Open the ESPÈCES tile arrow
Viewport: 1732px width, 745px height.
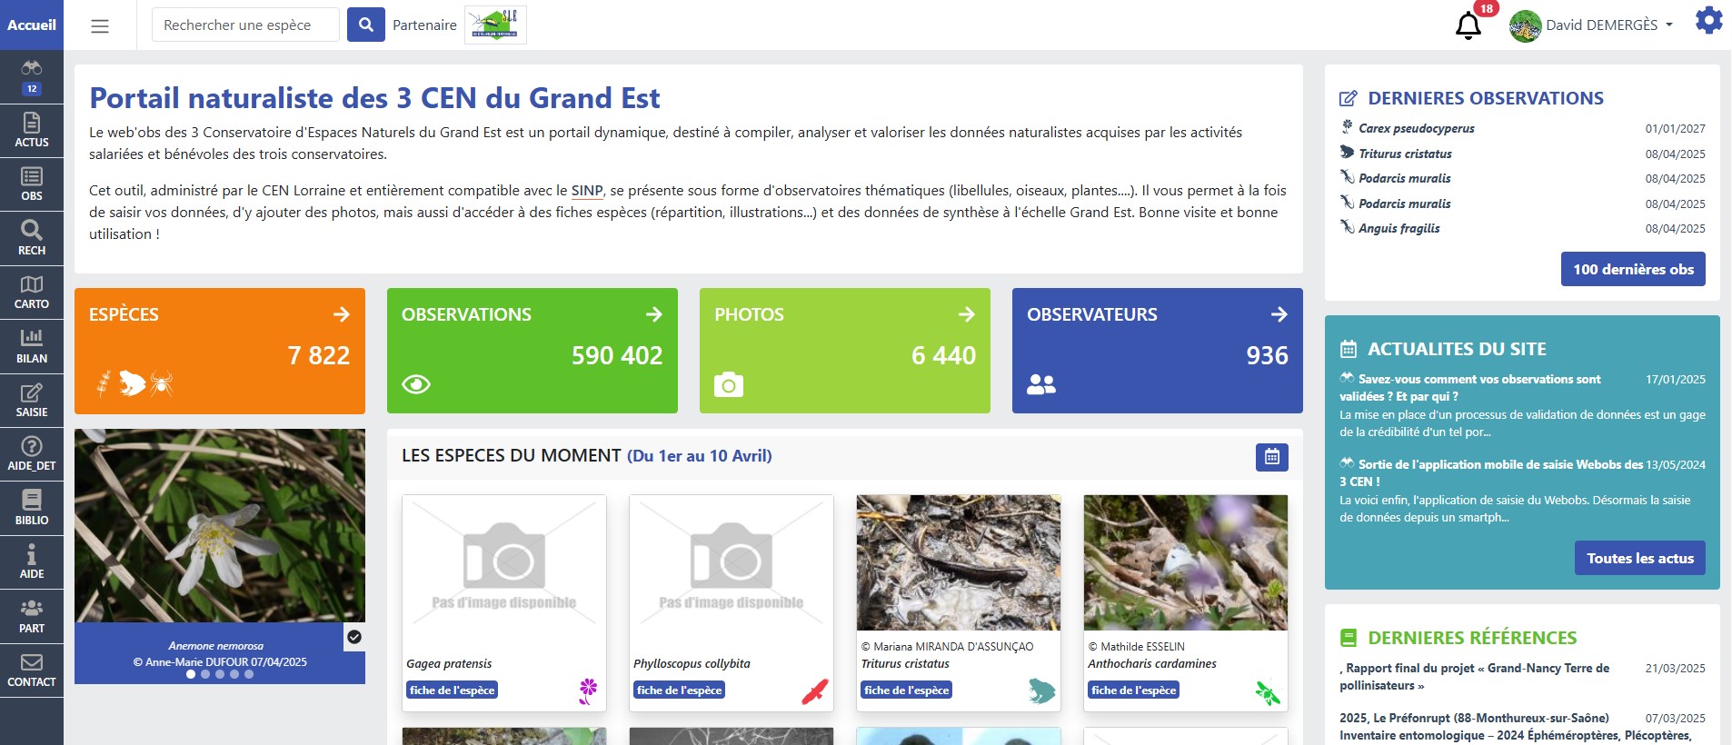click(x=342, y=314)
